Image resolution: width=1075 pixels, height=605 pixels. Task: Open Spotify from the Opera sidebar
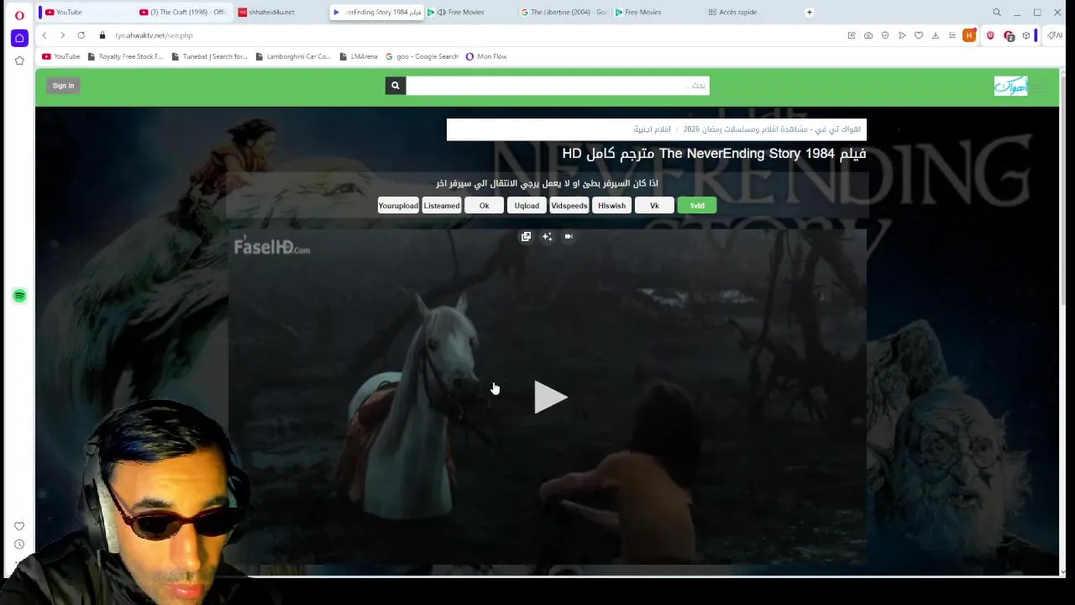19,296
